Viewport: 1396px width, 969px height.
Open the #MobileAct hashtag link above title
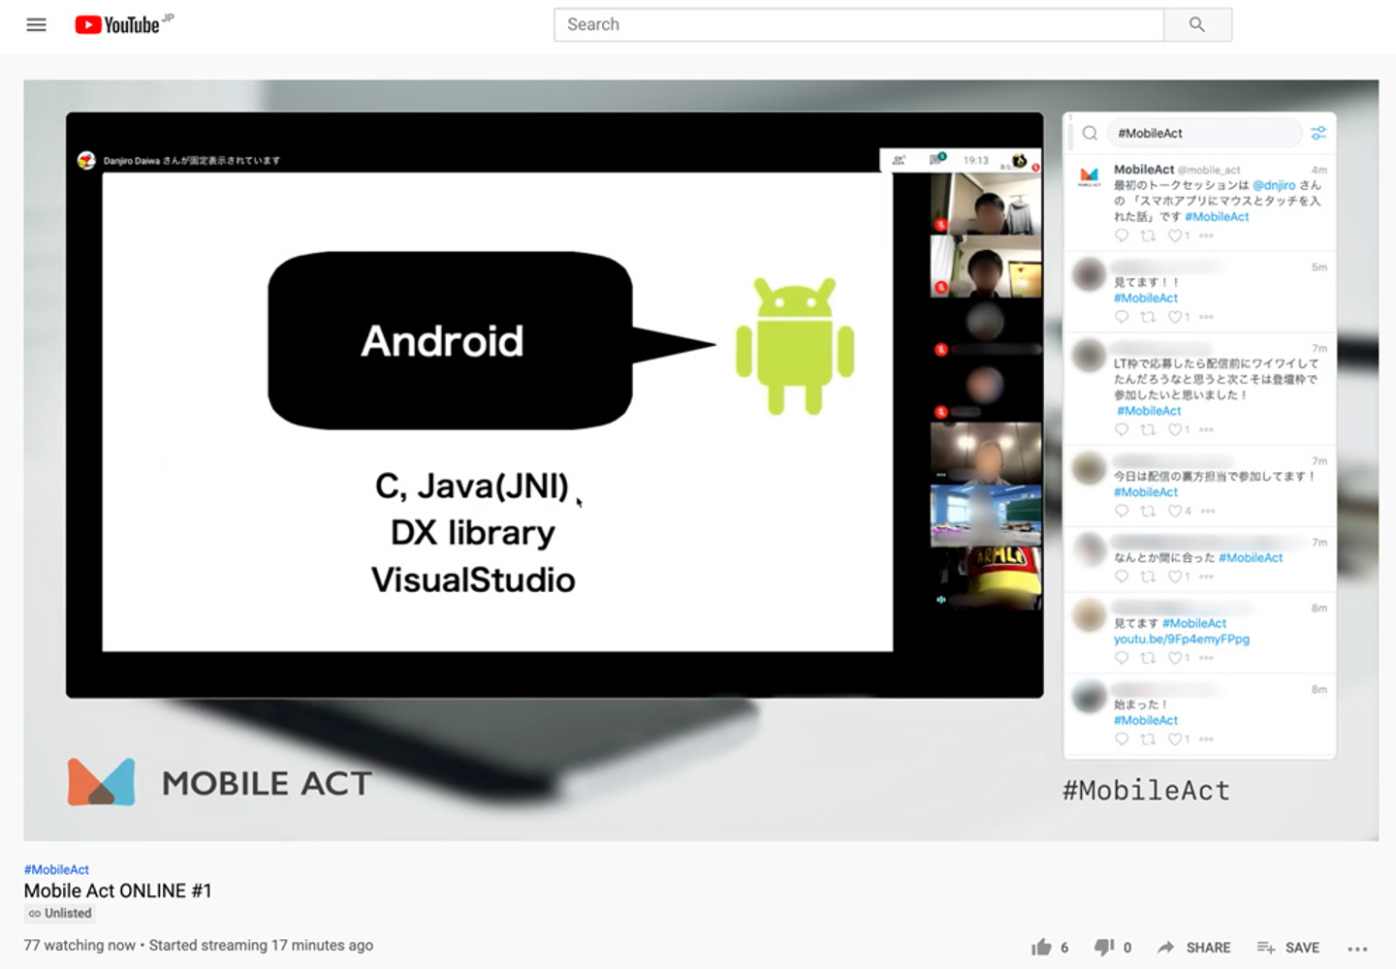pos(56,869)
